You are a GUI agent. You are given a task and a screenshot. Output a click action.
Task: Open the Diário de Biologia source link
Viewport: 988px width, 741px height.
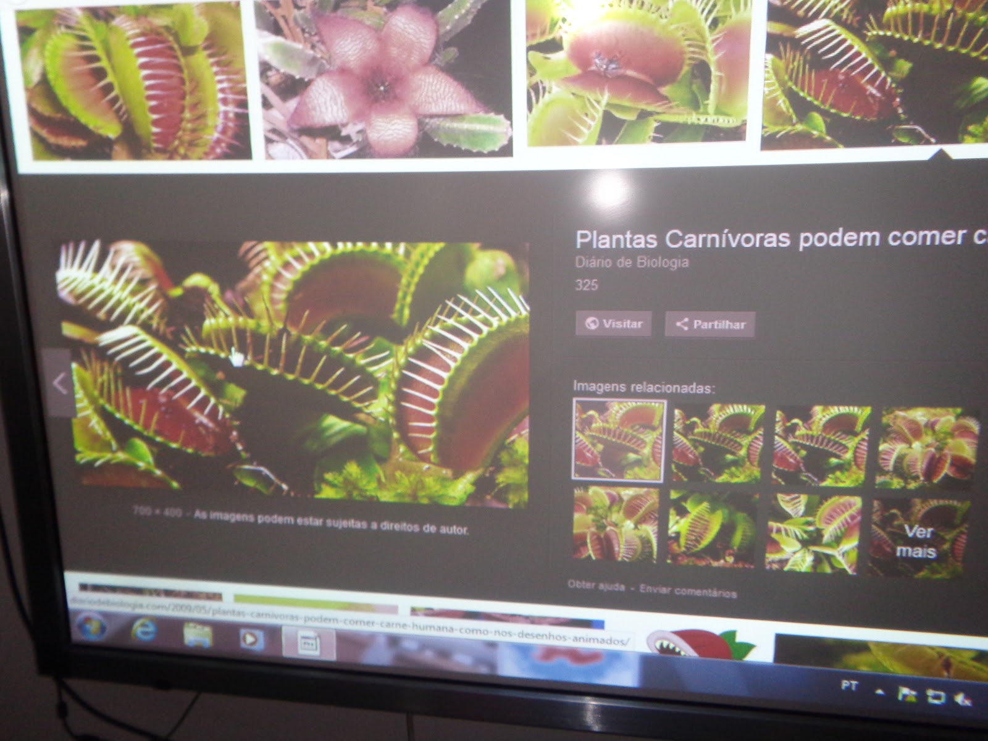(x=632, y=262)
